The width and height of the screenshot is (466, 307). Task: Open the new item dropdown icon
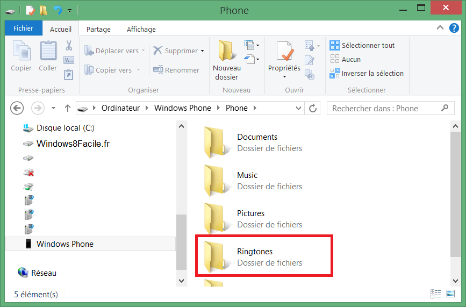coord(252,45)
